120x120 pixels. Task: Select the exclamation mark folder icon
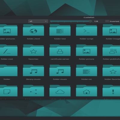(x=111, y=91)
